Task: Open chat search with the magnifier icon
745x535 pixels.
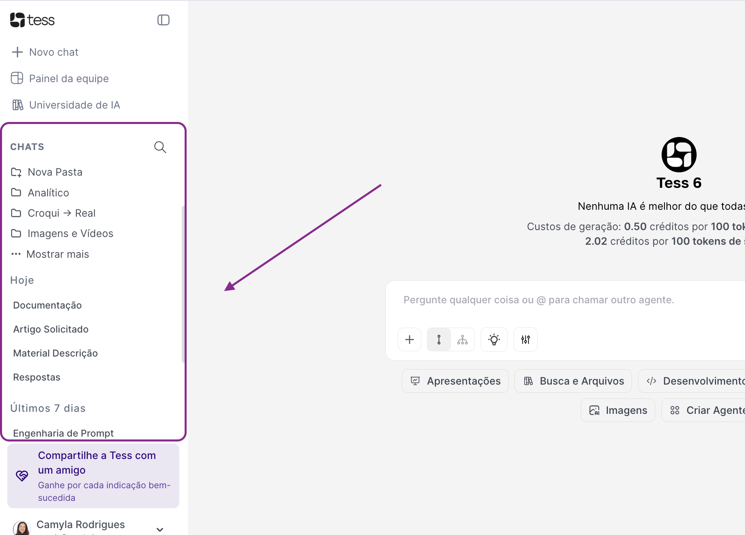Action: pyautogui.click(x=160, y=147)
